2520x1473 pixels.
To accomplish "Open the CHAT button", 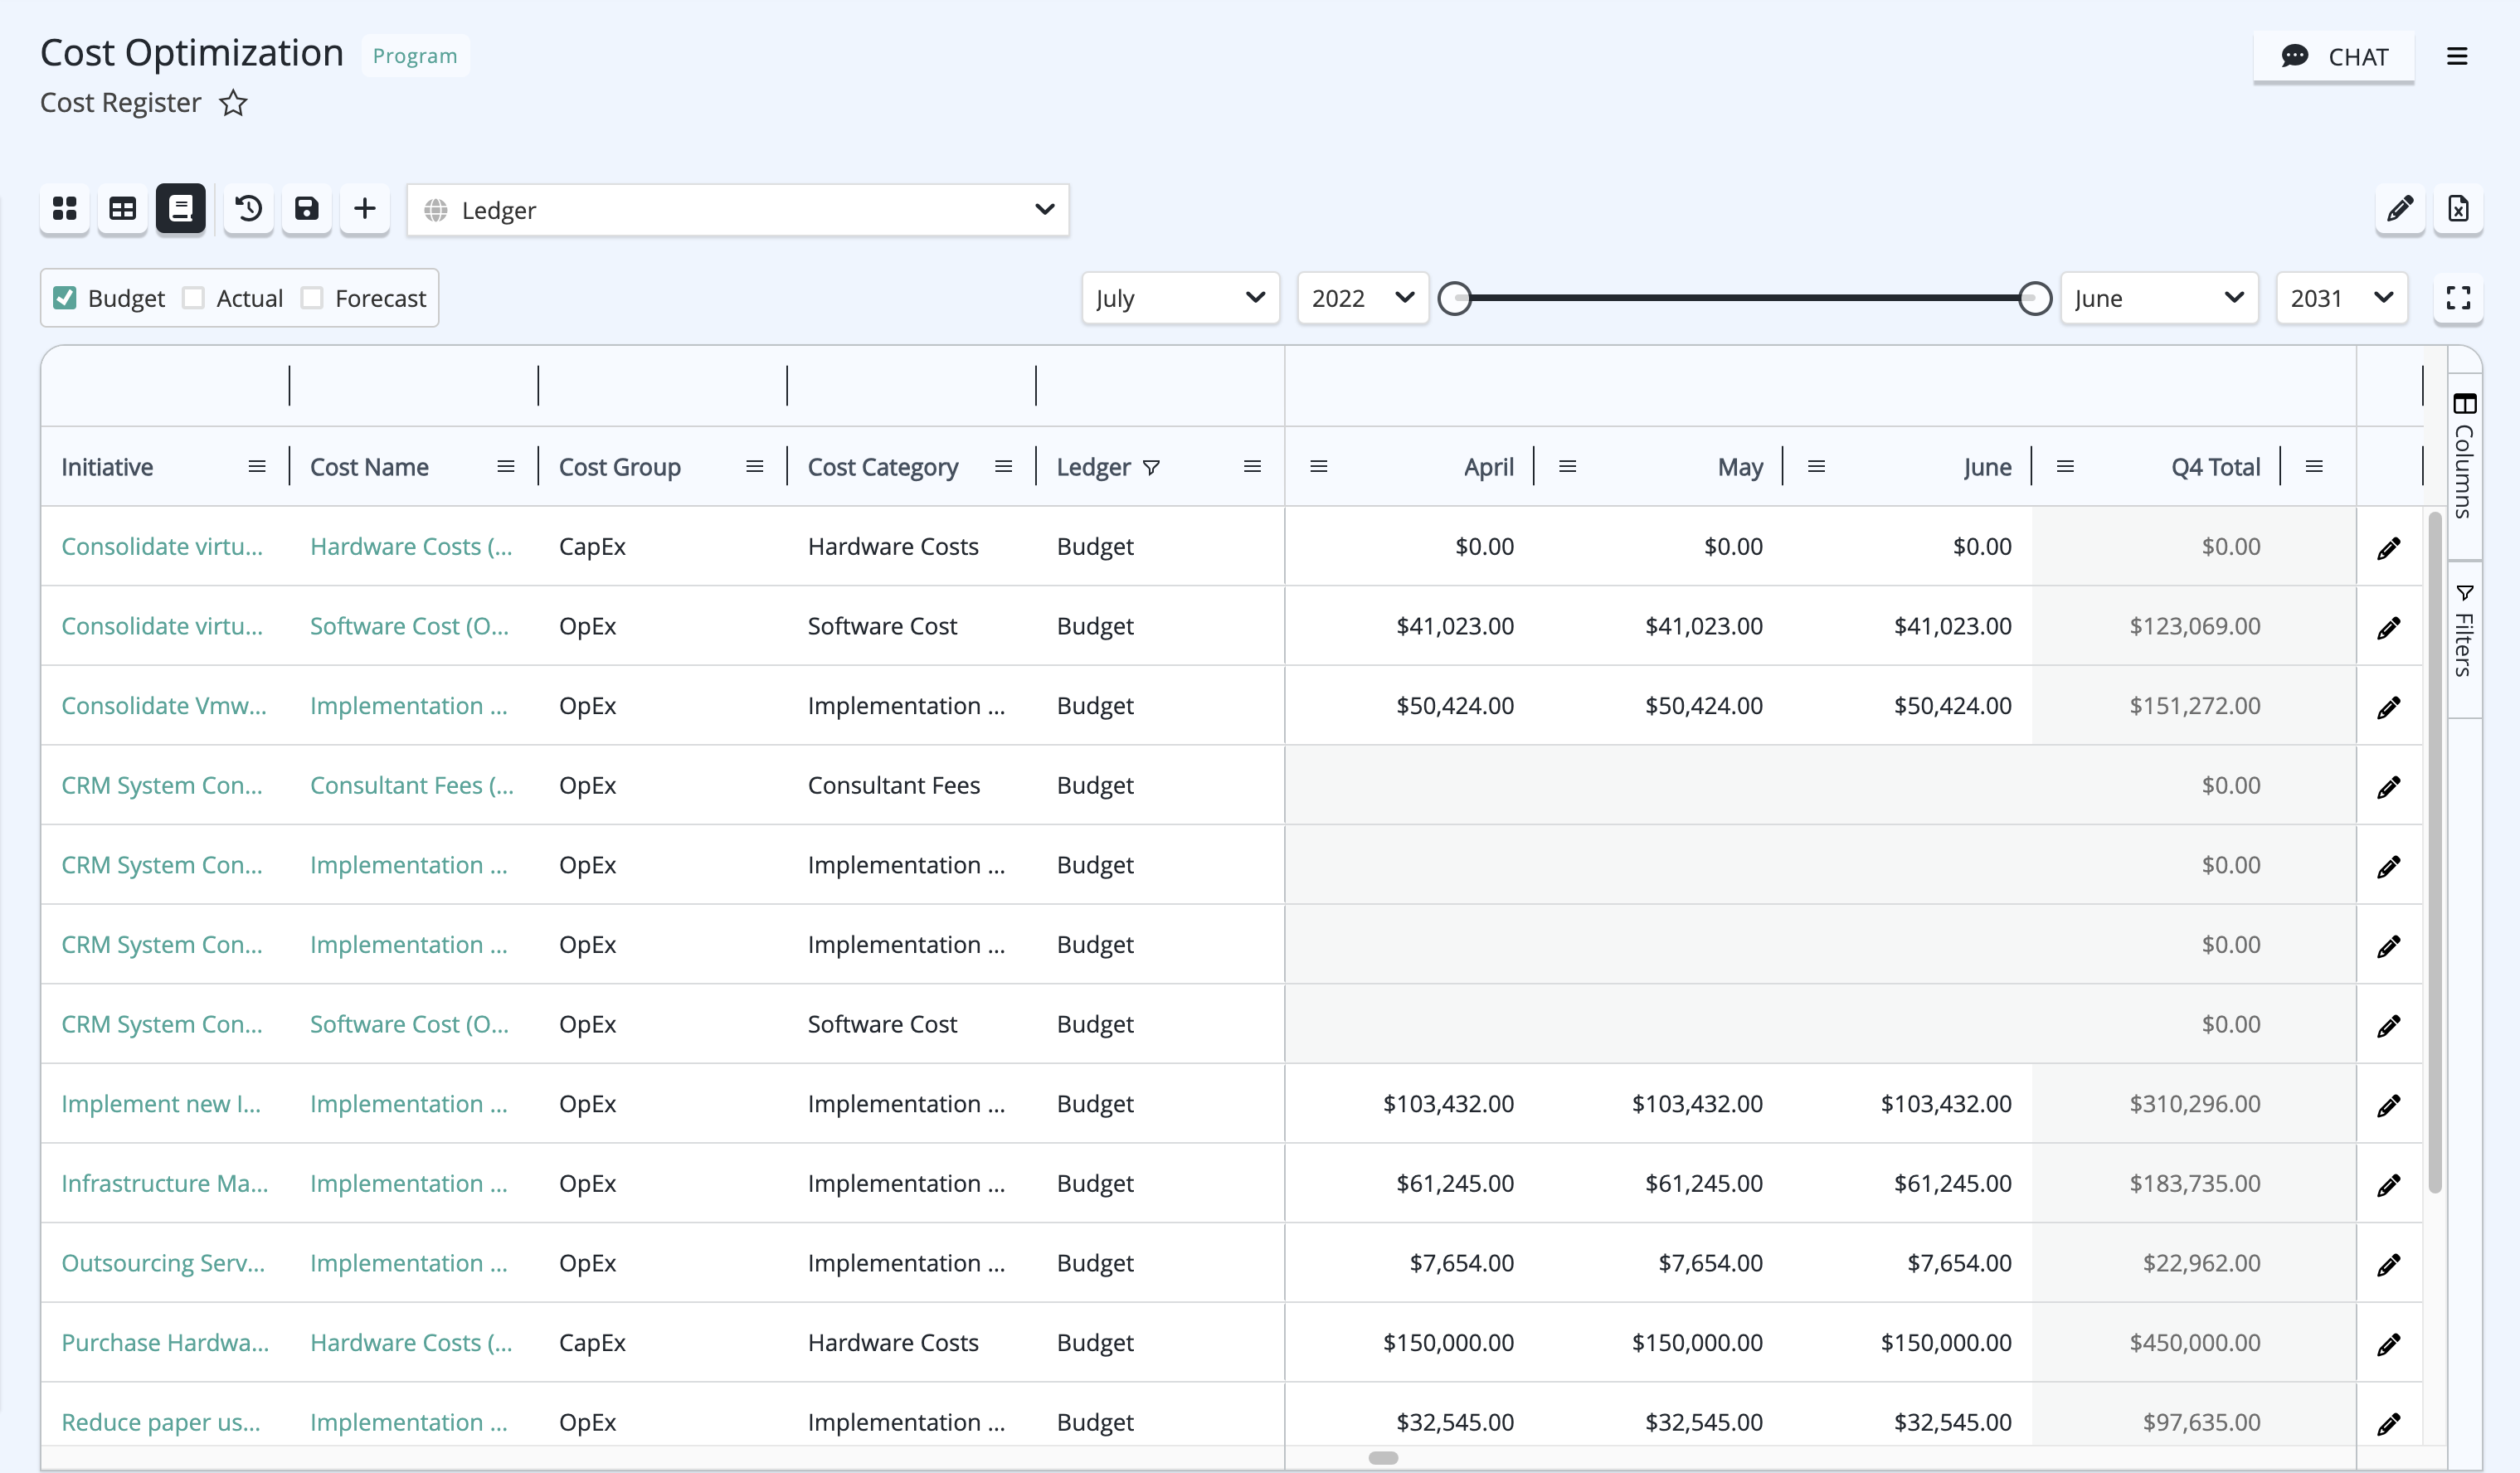I will [x=2333, y=57].
